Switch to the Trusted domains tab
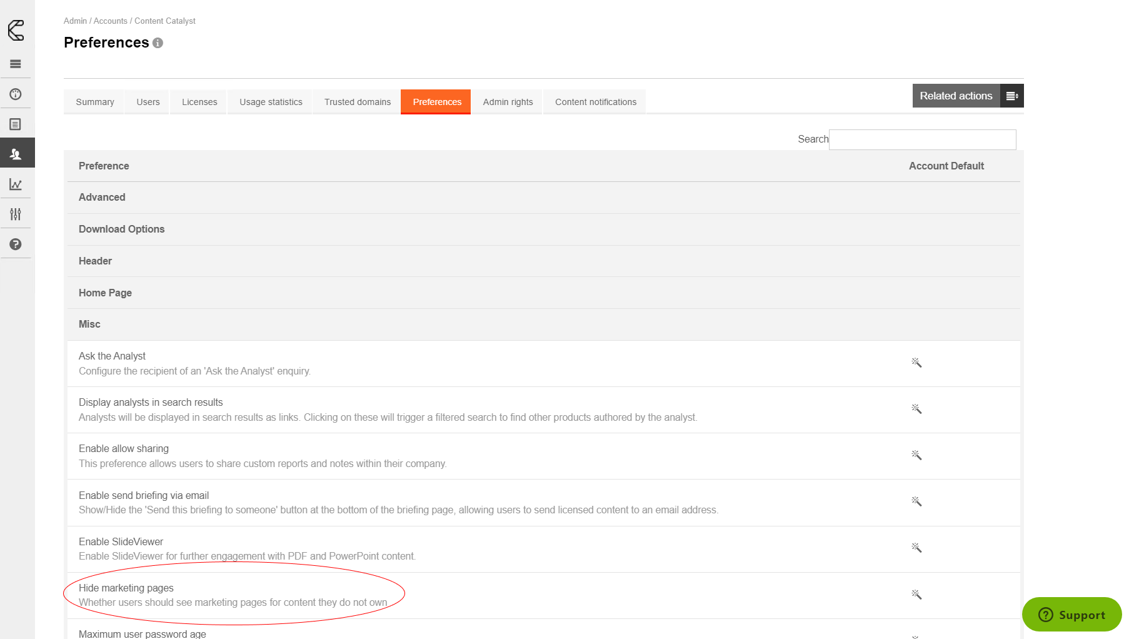Viewport: 1134px width, 639px height. [357, 102]
